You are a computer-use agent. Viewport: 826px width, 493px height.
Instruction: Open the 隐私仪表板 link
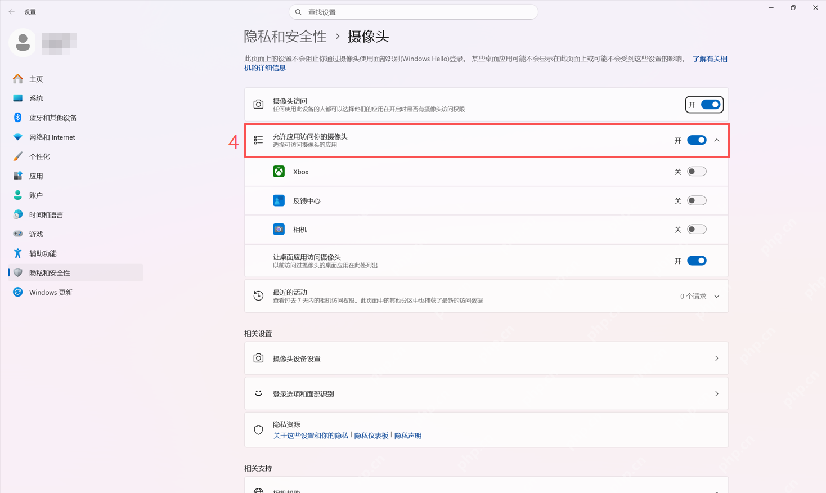click(371, 436)
